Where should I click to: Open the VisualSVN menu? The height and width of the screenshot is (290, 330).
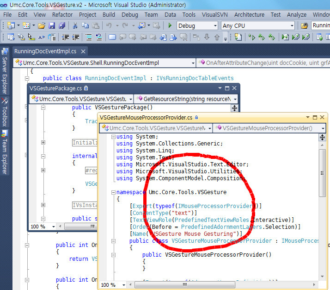pos(214,14)
